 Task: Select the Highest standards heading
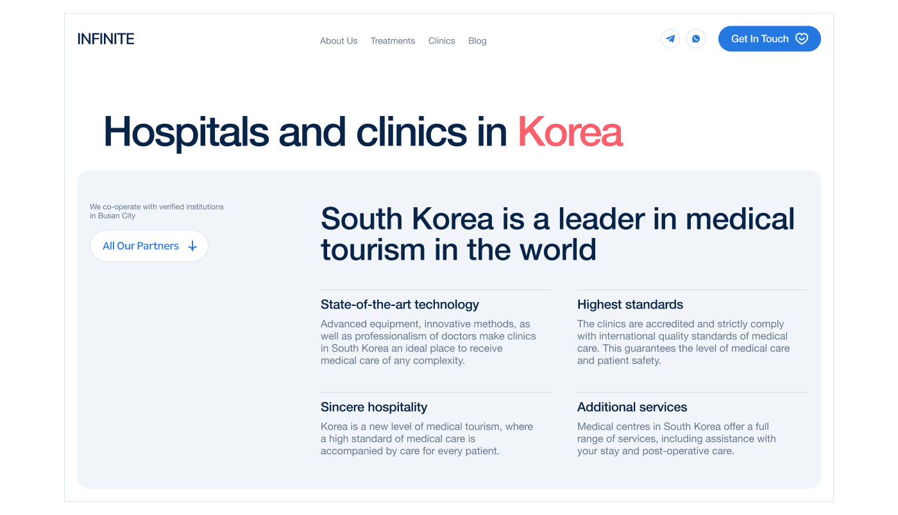[x=630, y=305]
